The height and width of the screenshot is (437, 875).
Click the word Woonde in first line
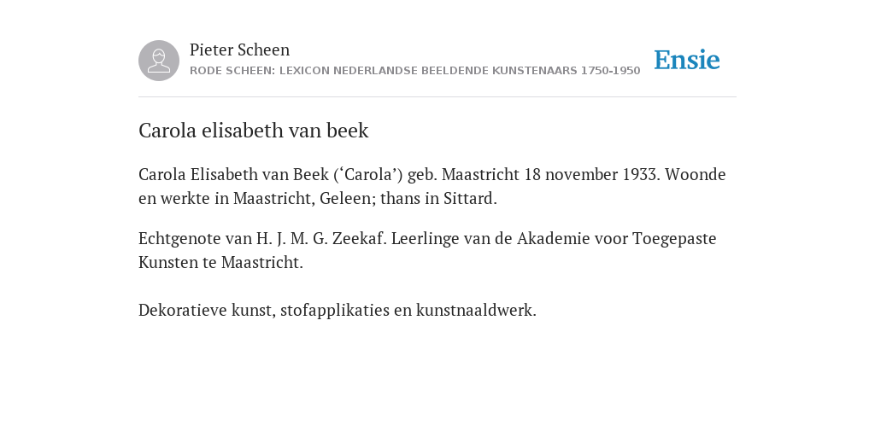696,174
